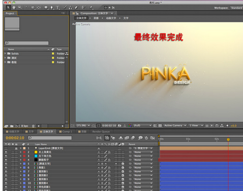Toggle visibility of layer 6

tap(6, 168)
